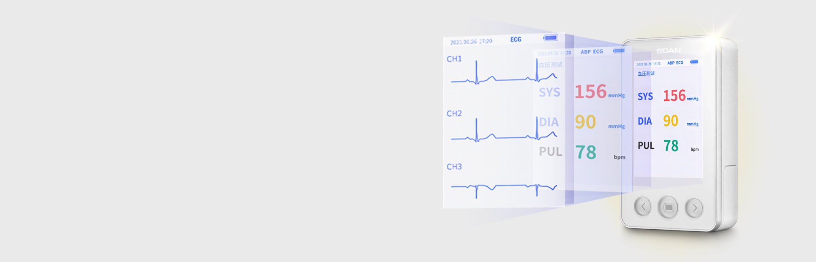Tap the center menu button on the device
This screenshot has height=262, width=816.
pyautogui.click(x=668, y=208)
